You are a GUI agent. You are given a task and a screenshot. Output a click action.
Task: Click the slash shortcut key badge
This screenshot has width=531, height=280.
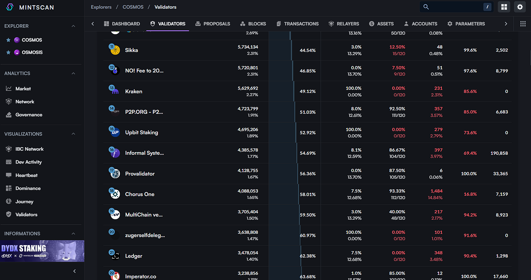pyautogui.click(x=487, y=7)
